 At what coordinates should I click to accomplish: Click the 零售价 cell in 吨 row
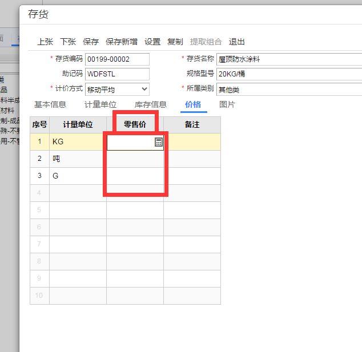pos(135,159)
